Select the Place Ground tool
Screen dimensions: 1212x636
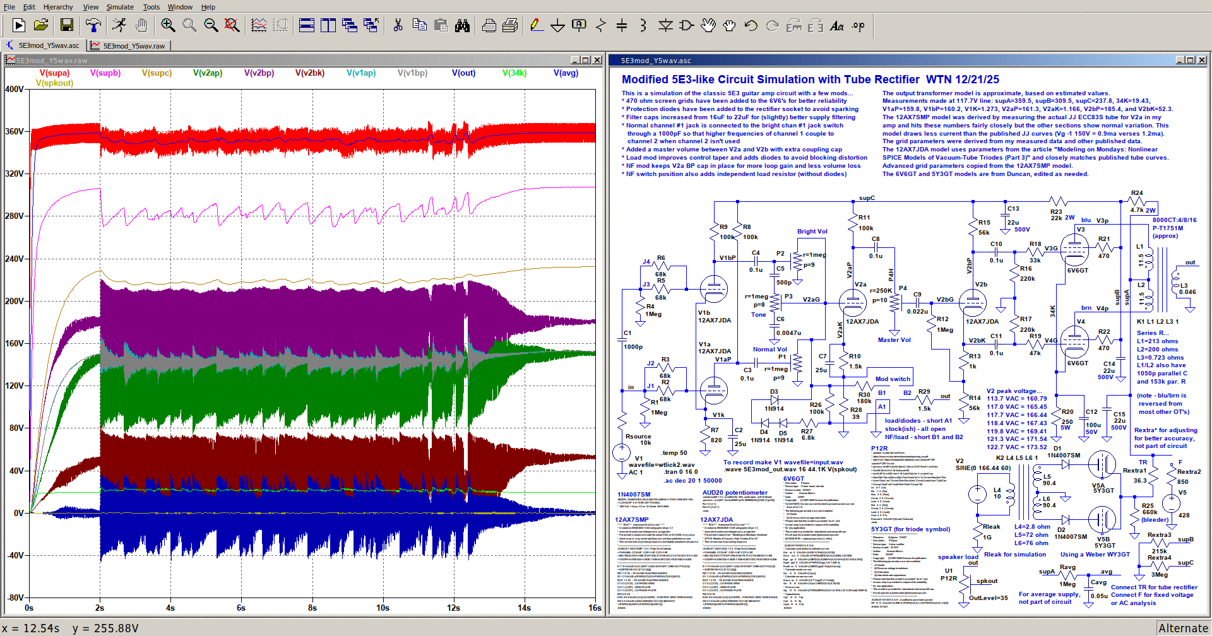click(557, 25)
